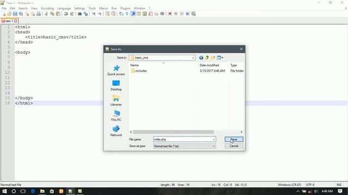The height and width of the screenshot is (195, 348).
Task: Select Desktop in places bar
Action: click(116, 86)
